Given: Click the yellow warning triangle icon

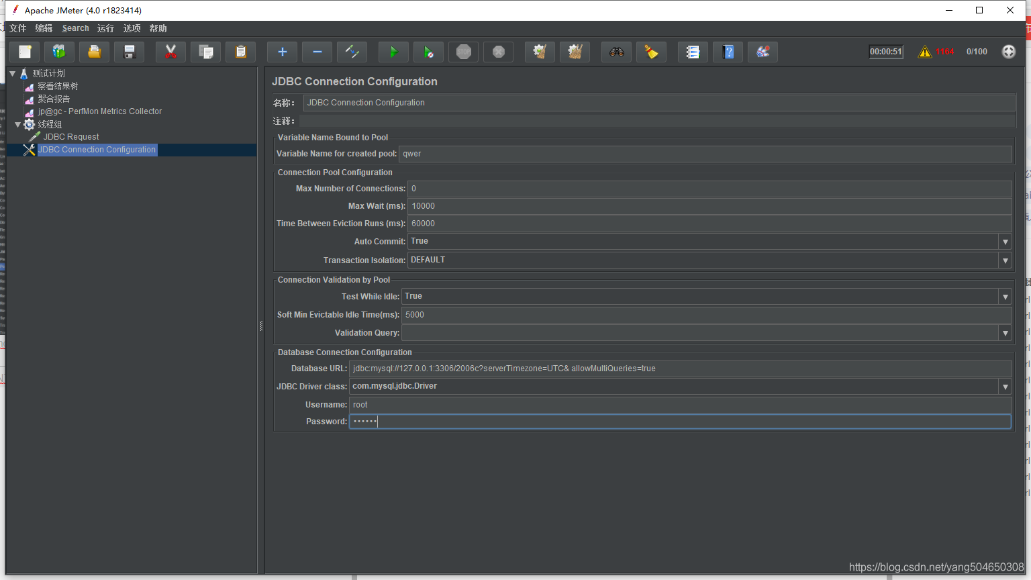Looking at the screenshot, I should pos(925,52).
